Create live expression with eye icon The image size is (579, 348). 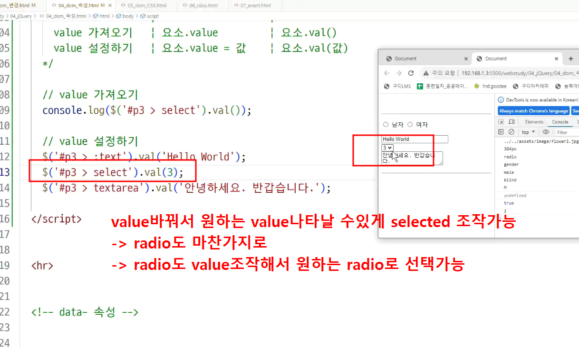click(546, 132)
